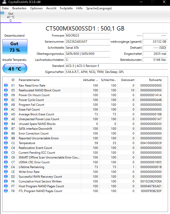
Task: Click the CrystalDiskInfo app icon in title bar
Action: coord(4,2)
